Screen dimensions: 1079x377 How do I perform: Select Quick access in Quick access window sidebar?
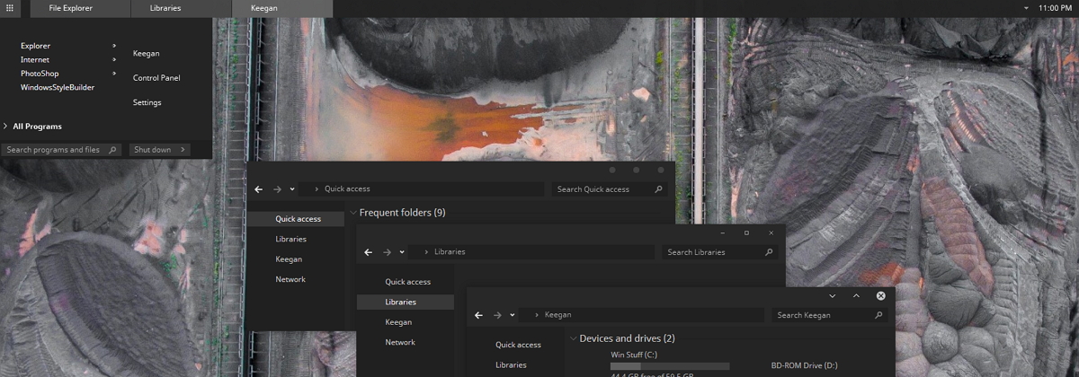click(296, 219)
